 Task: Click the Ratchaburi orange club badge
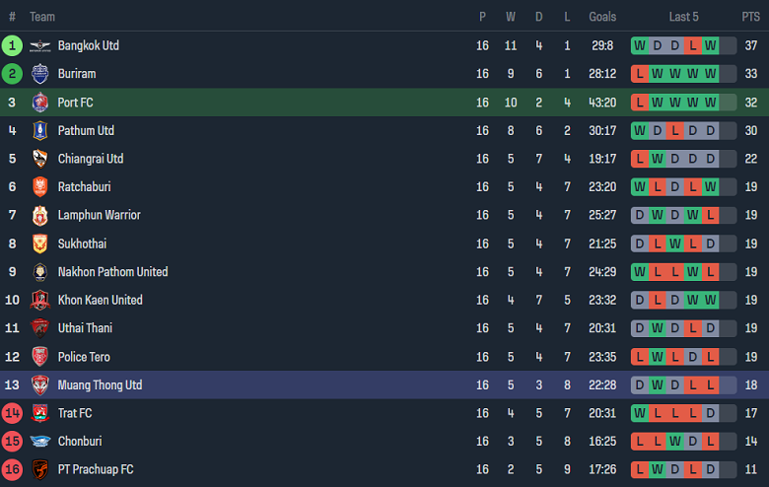pyautogui.click(x=39, y=187)
